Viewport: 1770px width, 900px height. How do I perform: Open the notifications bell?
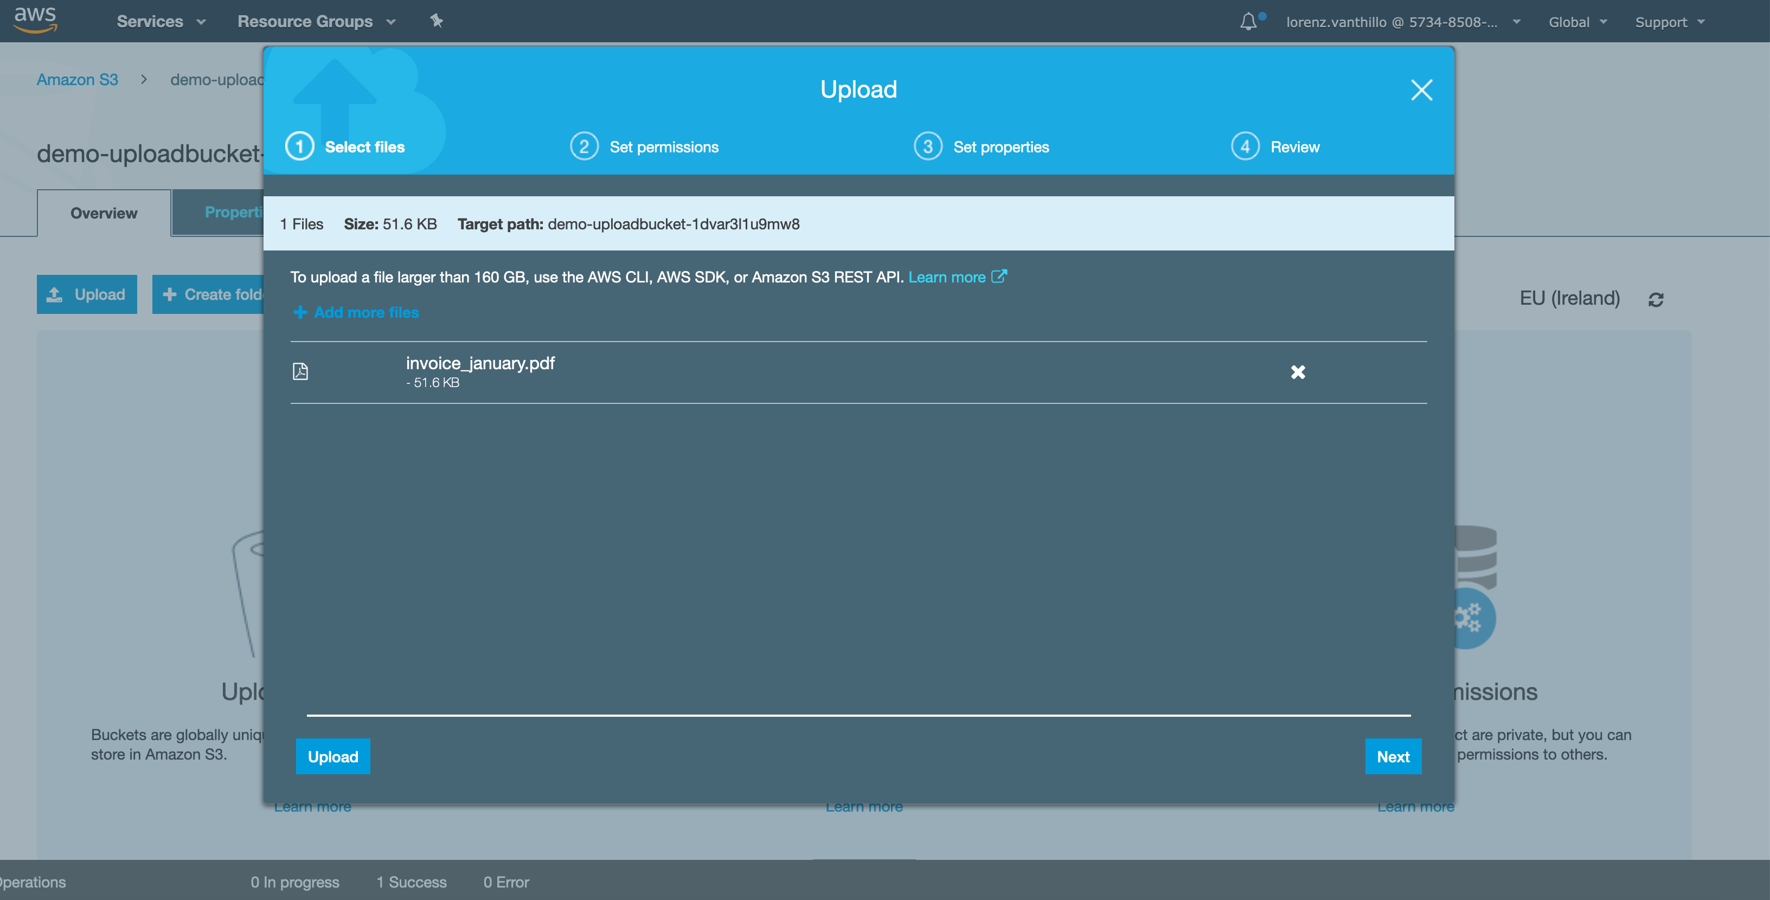point(1249,21)
